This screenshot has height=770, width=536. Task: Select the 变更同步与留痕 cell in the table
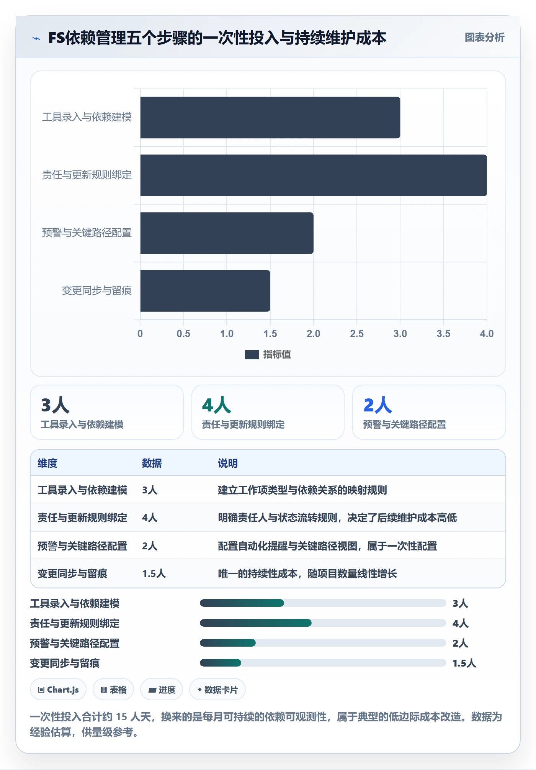tap(72, 573)
